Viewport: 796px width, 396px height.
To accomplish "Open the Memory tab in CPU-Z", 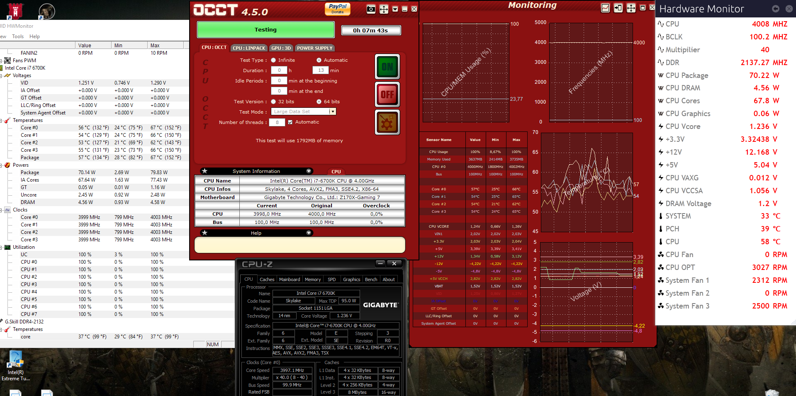I will point(313,279).
